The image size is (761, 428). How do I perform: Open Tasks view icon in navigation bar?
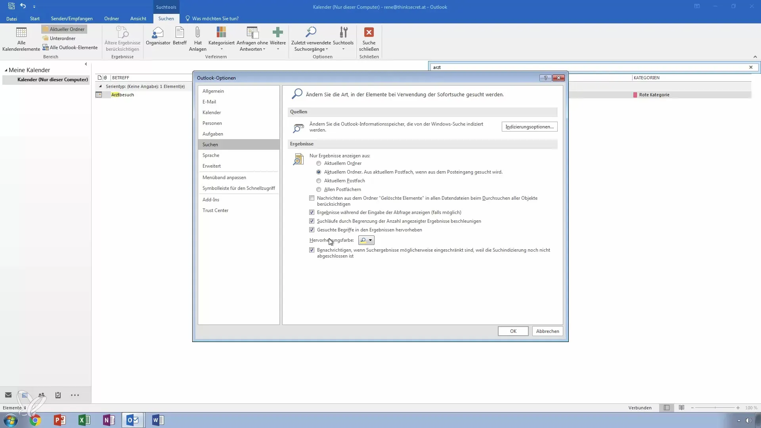[x=58, y=395]
